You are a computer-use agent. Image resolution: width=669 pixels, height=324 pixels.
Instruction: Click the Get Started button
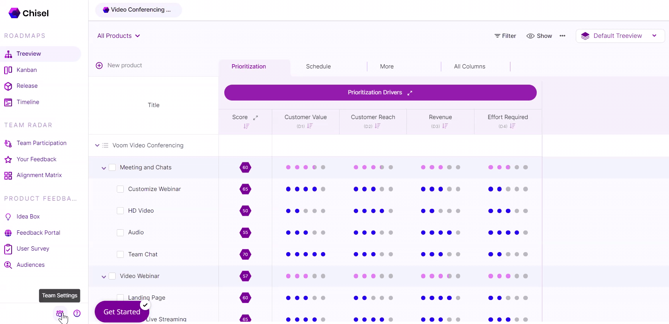pos(121,312)
